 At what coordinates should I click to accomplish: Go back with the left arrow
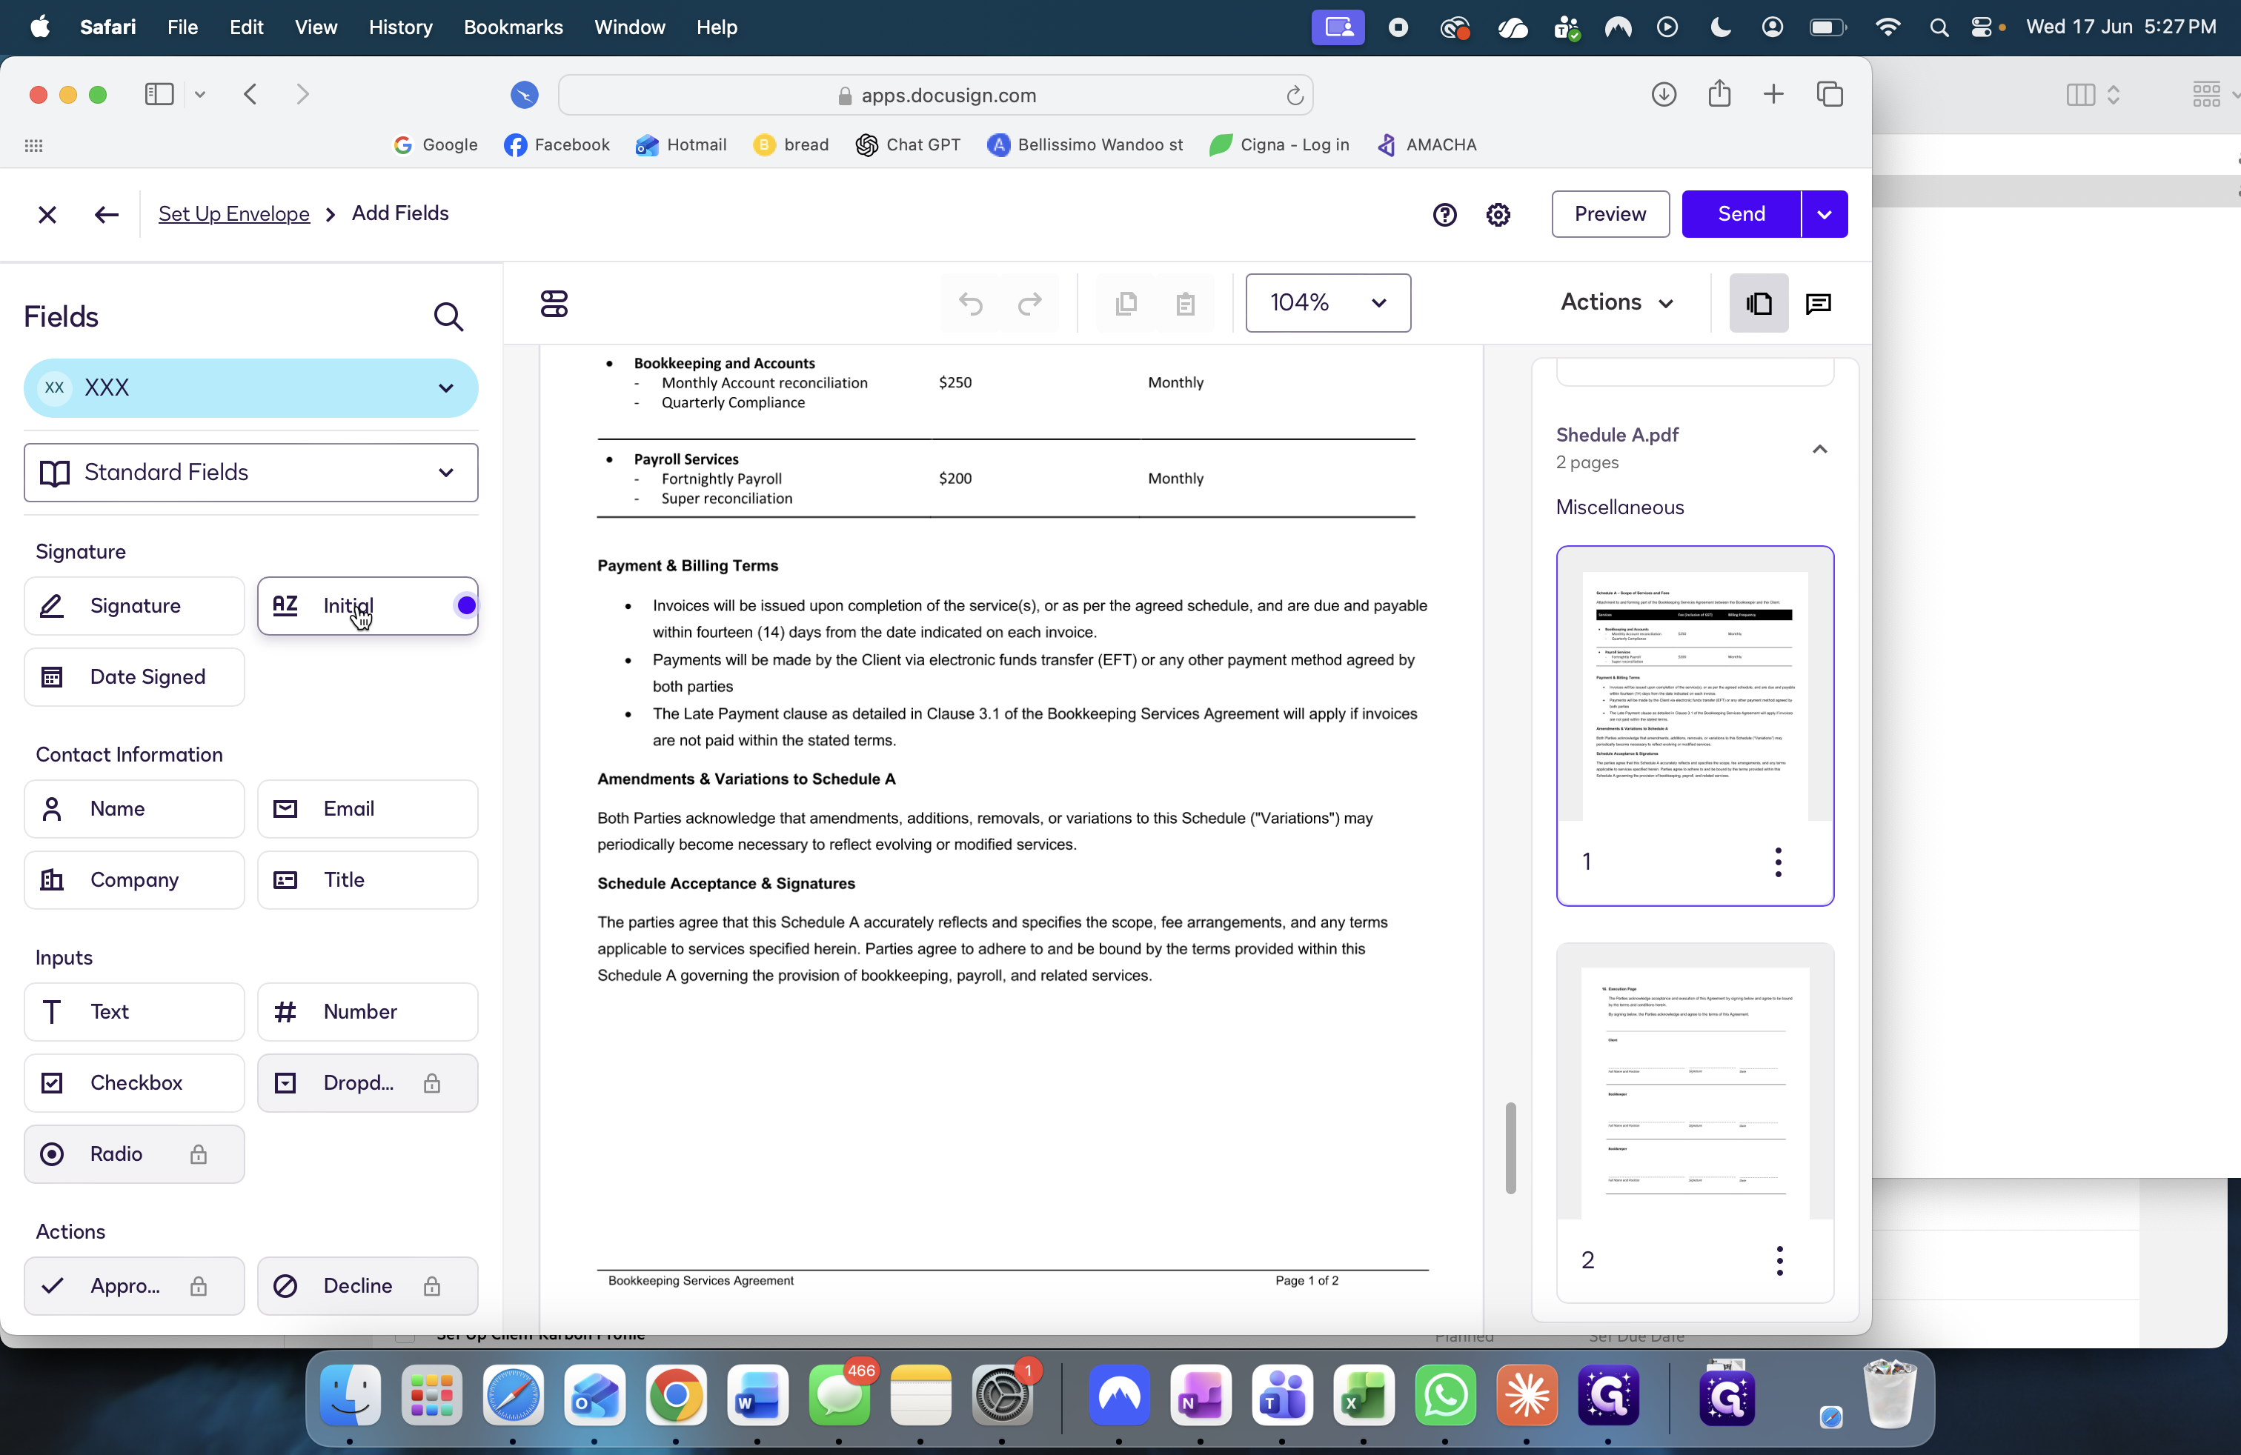tap(107, 215)
